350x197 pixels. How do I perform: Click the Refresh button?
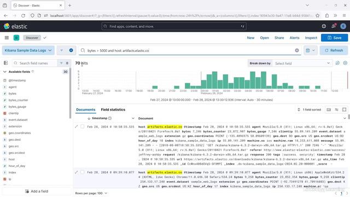[x=334, y=50]
